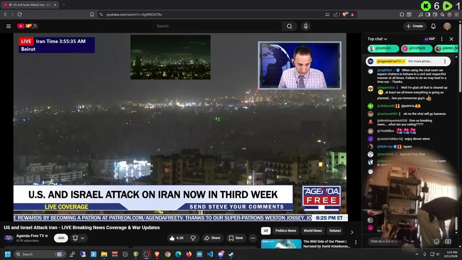462x260 pixels.
Task: Open Brave Rewards triangle icon
Action: [x=352, y=14]
